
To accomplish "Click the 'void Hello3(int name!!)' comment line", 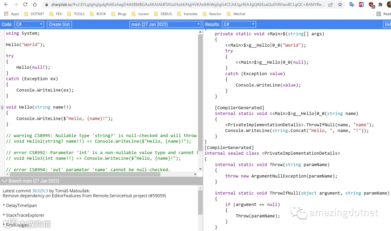I will click(x=93, y=158).
